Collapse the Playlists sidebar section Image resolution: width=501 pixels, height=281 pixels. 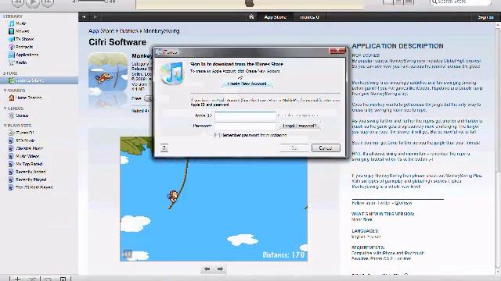click(x=5, y=126)
